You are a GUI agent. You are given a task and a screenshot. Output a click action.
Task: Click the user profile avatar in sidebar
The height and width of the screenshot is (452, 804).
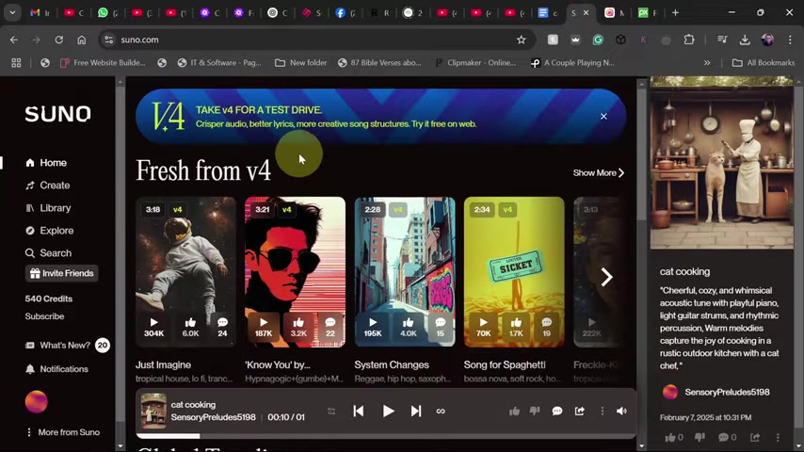tap(37, 401)
